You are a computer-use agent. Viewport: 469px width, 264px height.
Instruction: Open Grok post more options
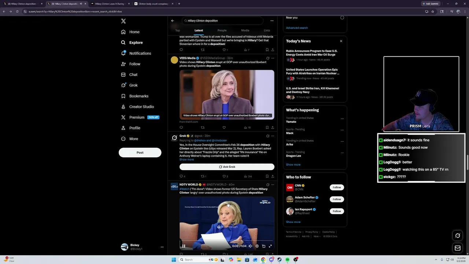[x=273, y=136]
